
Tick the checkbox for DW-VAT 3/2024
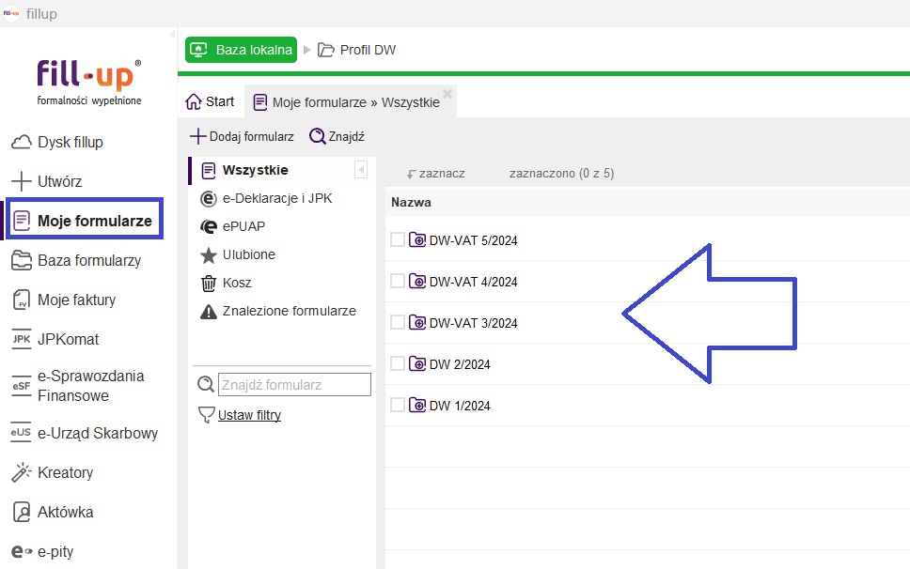pyautogui.click(x=398, y=322)
